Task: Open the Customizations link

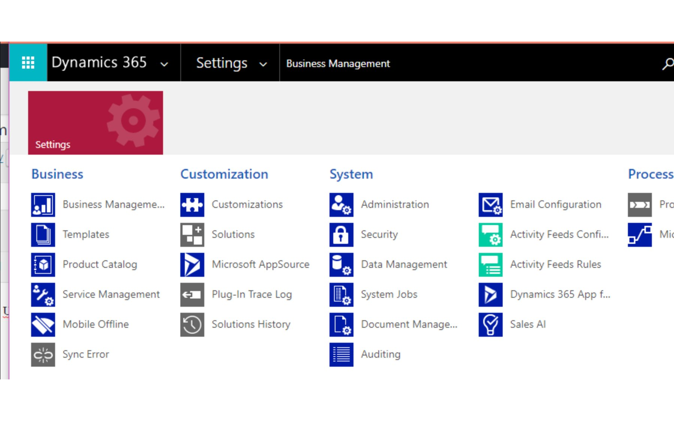Action: (x=247, y=205)
